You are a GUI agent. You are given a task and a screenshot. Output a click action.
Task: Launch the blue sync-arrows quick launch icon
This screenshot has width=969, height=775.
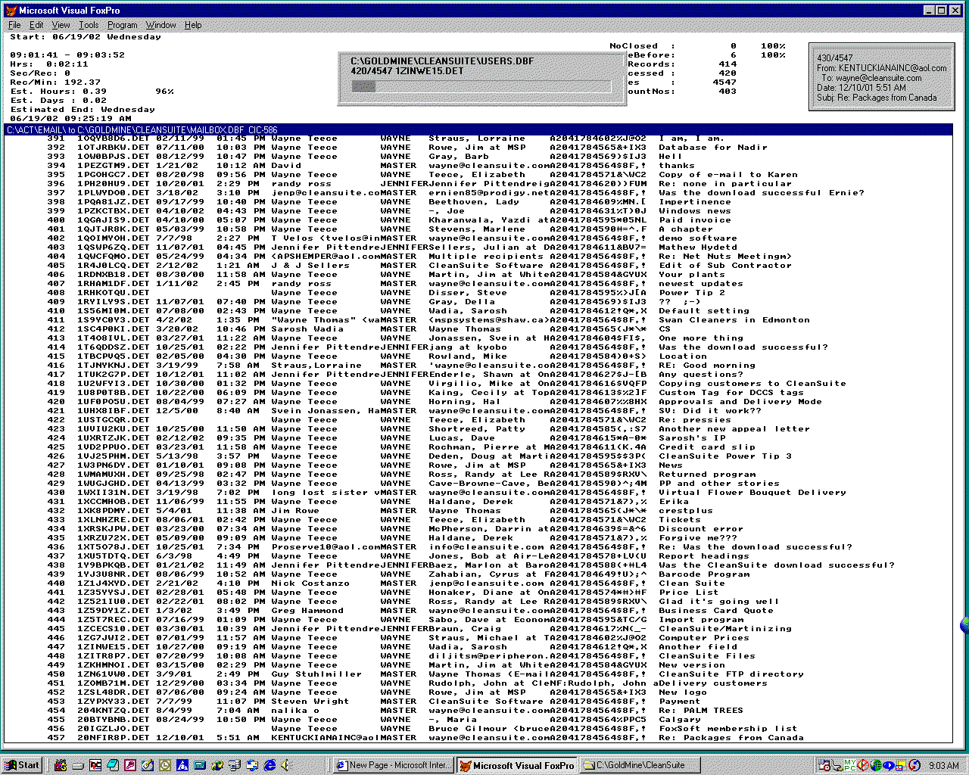click(252, 765)
